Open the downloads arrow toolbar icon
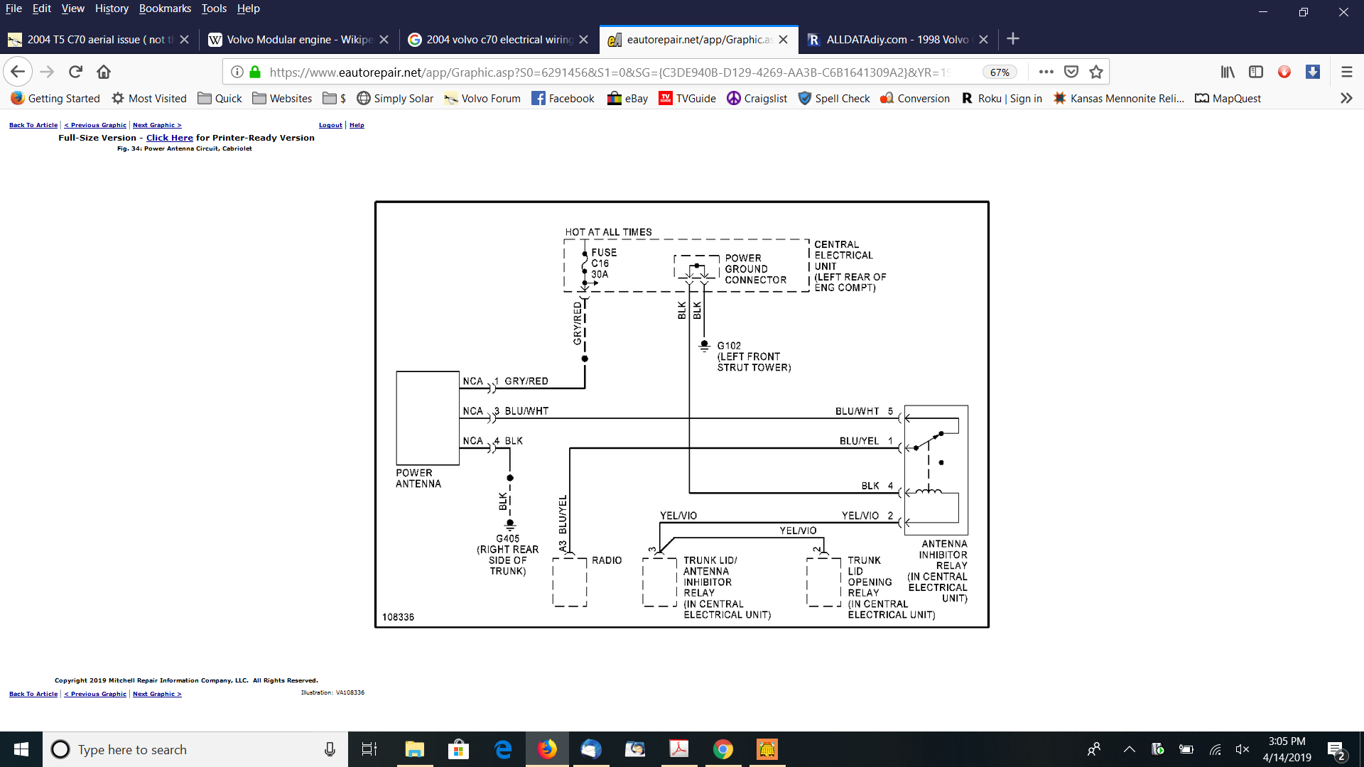1364x767 pixels. (x=1313, y=72)
